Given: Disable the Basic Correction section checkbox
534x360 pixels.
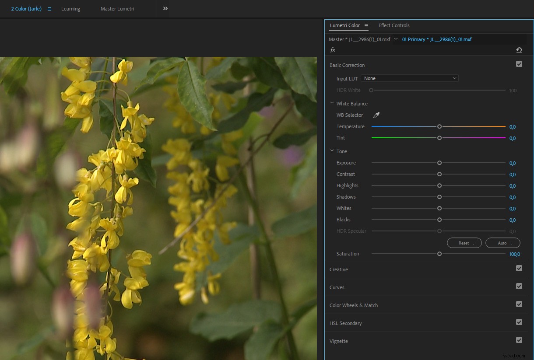Looking at the screenshot, I should 519,64.
